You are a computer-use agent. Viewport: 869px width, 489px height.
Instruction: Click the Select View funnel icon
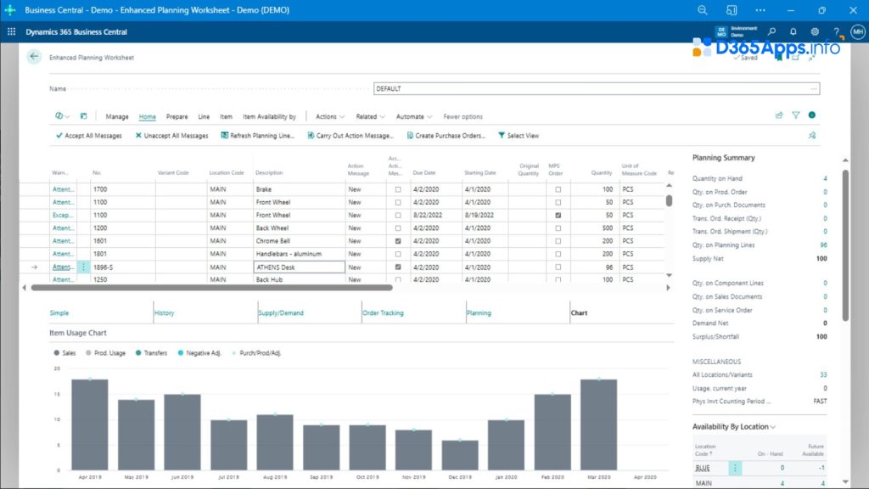[501, 135]
